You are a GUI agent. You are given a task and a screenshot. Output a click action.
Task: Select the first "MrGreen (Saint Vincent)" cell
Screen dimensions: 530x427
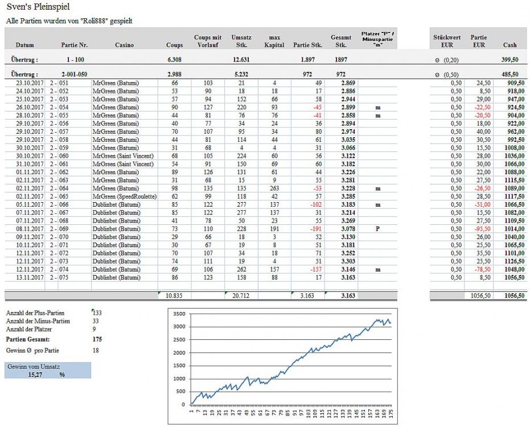[x=123, y=156]
